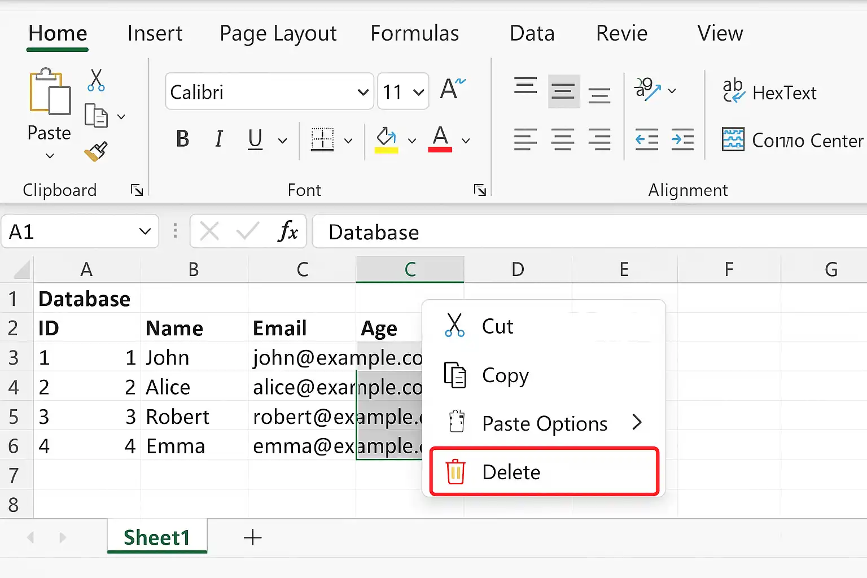Click the Insert Function fx icon
Screen dimensions: 867x578
click(288, 231)
